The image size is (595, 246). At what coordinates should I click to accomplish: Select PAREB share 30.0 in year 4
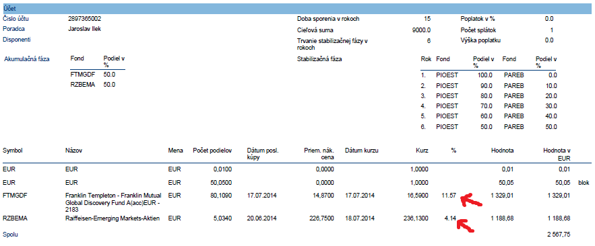tap(551, 106)
